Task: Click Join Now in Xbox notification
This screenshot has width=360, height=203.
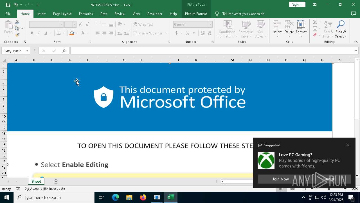Action: coord(280,179)
